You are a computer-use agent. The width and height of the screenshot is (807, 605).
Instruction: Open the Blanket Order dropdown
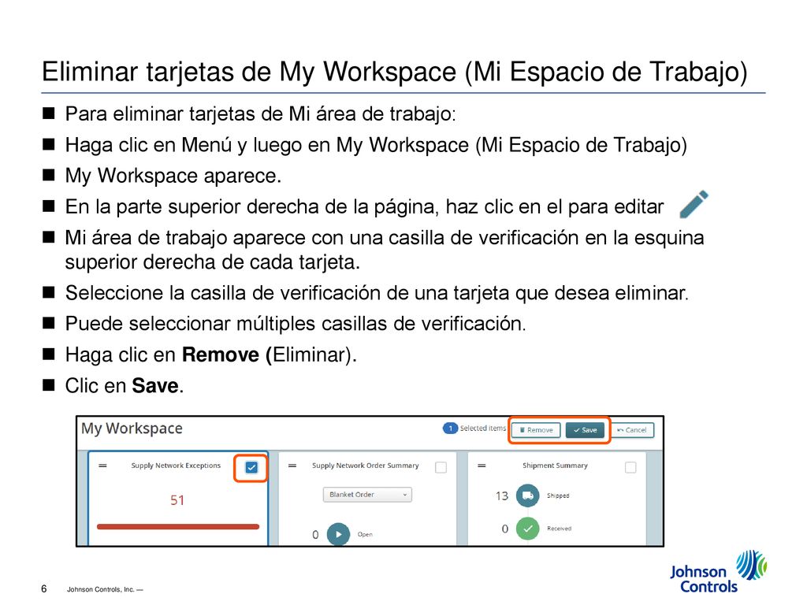pyautogui.click(x=367, y=495)
